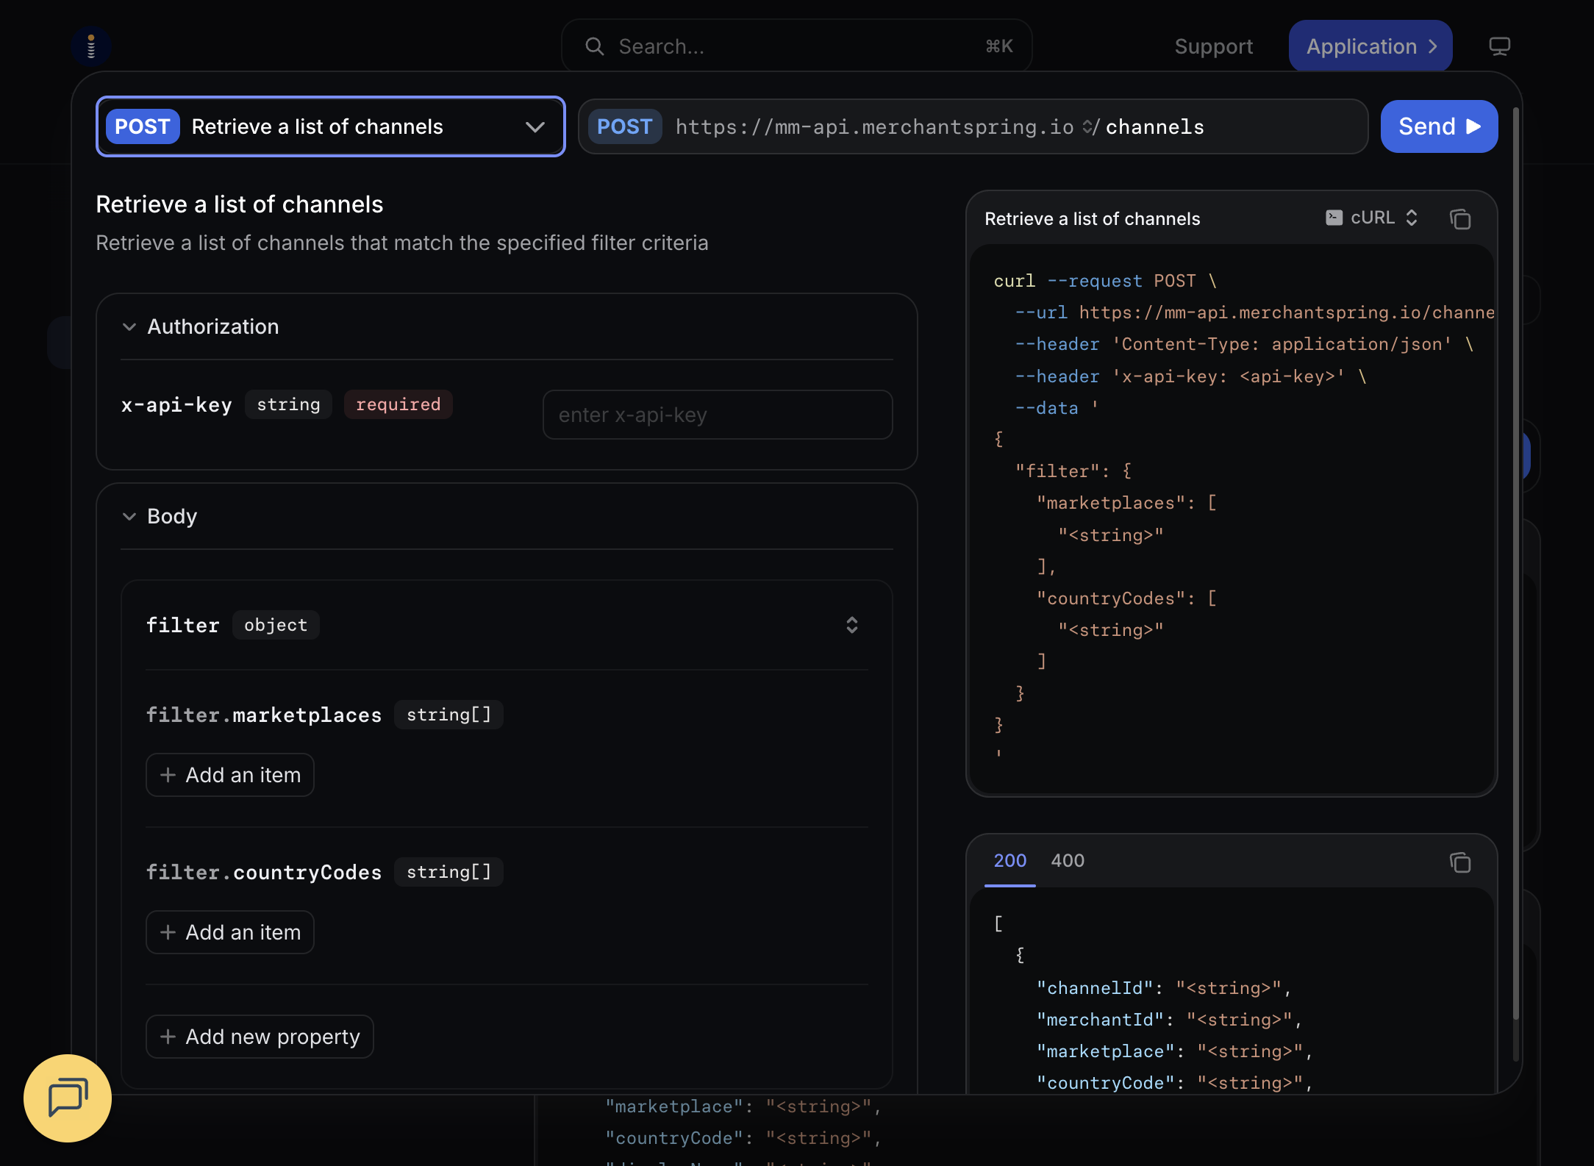Select the 200 response tab
The image size is (1594, 1166).
[1009, 861]
